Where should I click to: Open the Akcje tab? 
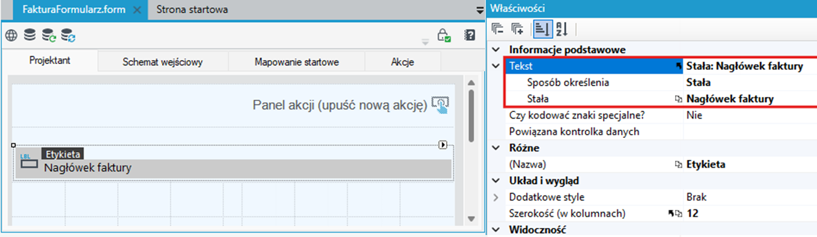point(403,62)
